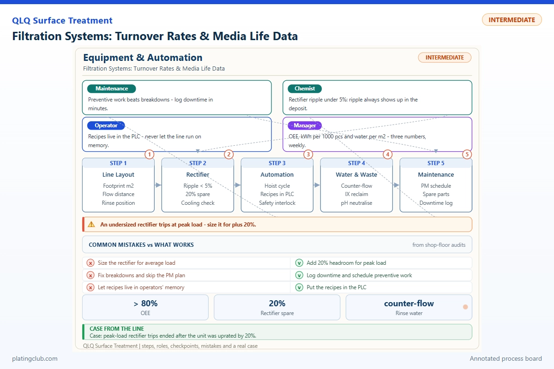This screenshot has width=554, height=369.
Task: Click 'pH neutralise' in Step 4
Action: [x=356, y=203]
